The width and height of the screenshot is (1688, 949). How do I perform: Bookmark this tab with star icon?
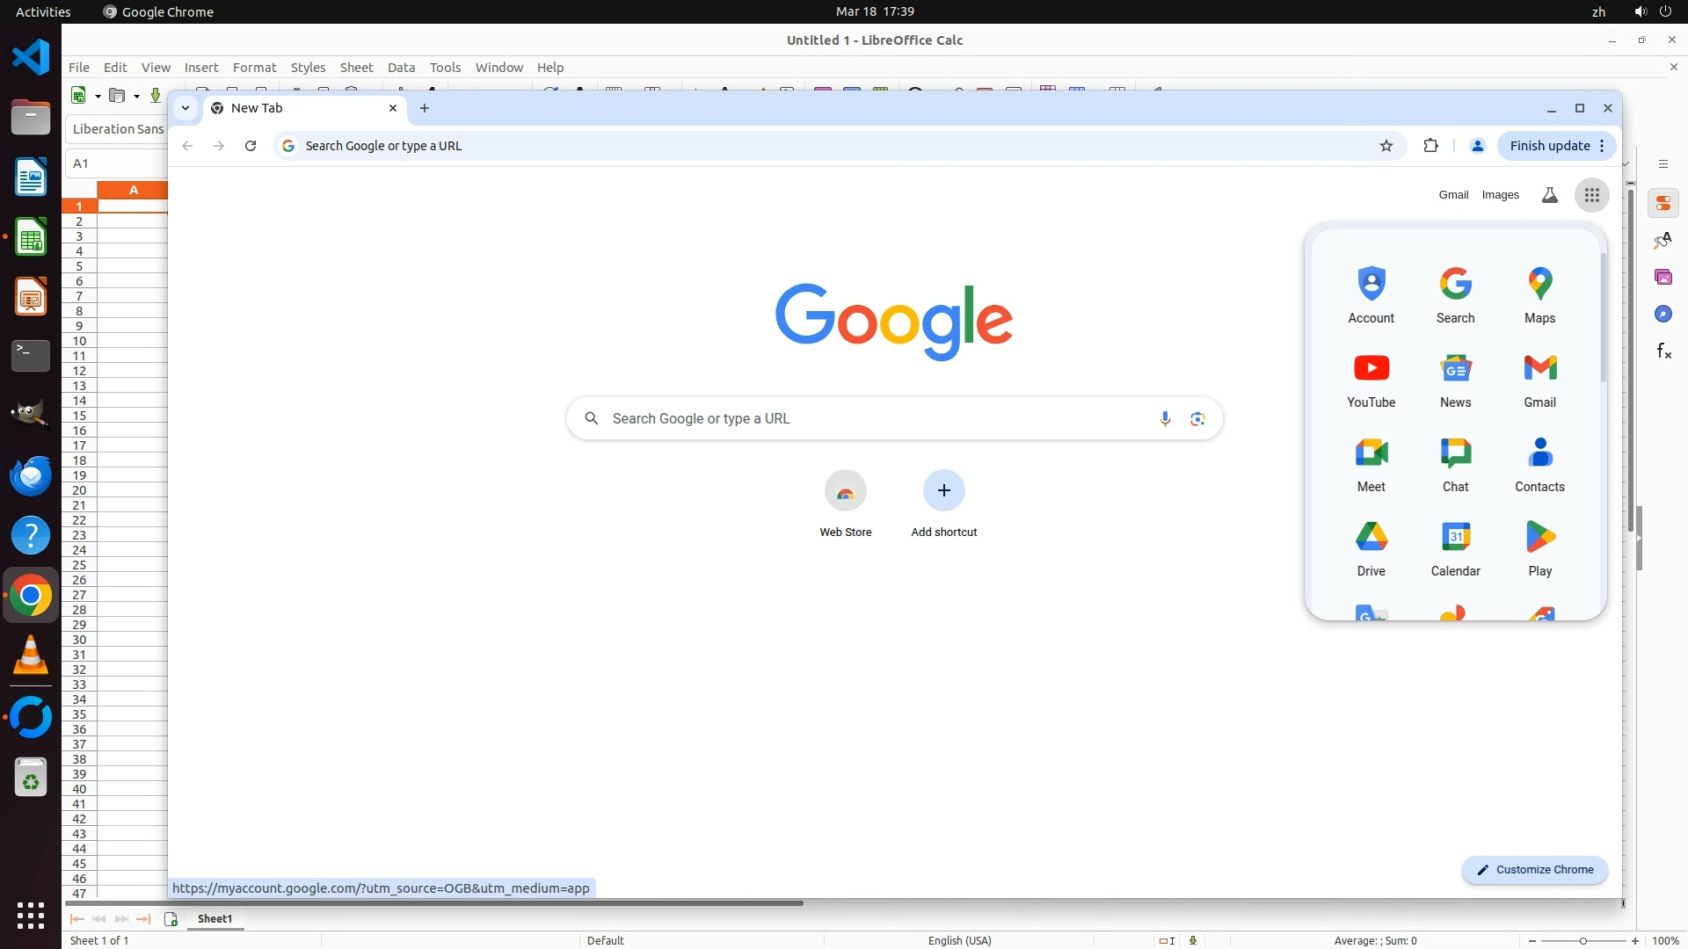[1386, 146]
